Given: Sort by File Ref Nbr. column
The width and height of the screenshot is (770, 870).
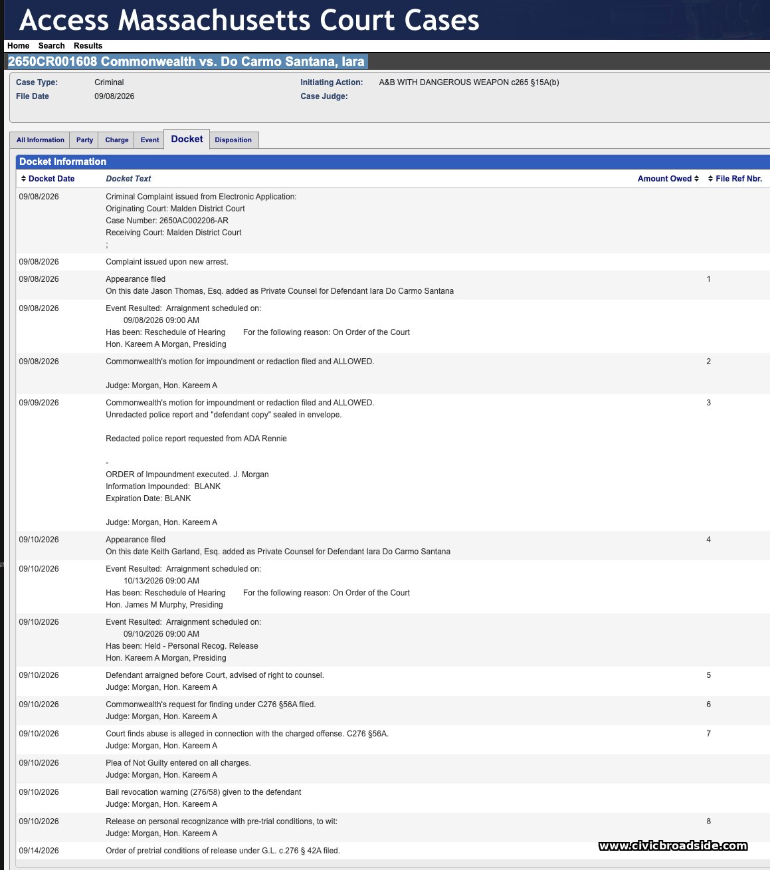Looking at the screenshot, I should 739,179.
